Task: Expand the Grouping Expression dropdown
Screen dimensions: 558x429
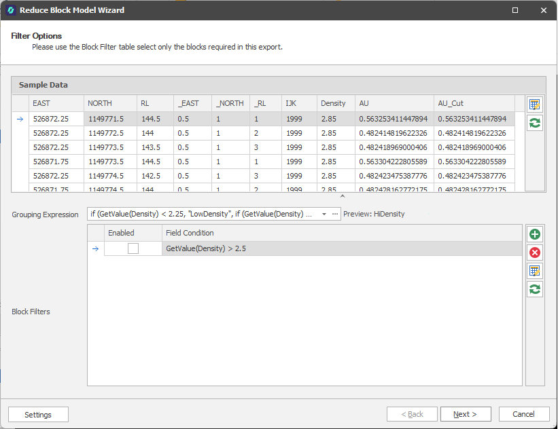Action: [324, 214]
